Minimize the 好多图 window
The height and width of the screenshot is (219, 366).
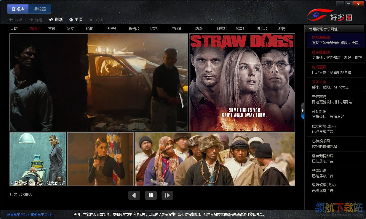click(340, 4)
